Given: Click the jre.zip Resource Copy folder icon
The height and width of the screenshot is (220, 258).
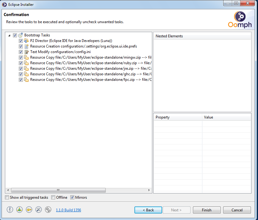Looking at the screenshot, I should tap(26, 68).
